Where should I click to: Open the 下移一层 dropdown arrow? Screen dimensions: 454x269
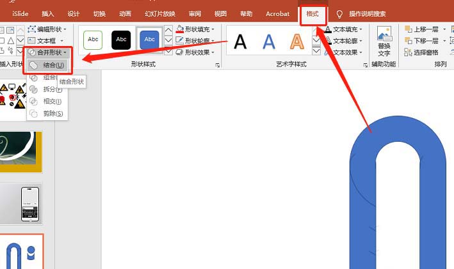(x=444, y=41)
